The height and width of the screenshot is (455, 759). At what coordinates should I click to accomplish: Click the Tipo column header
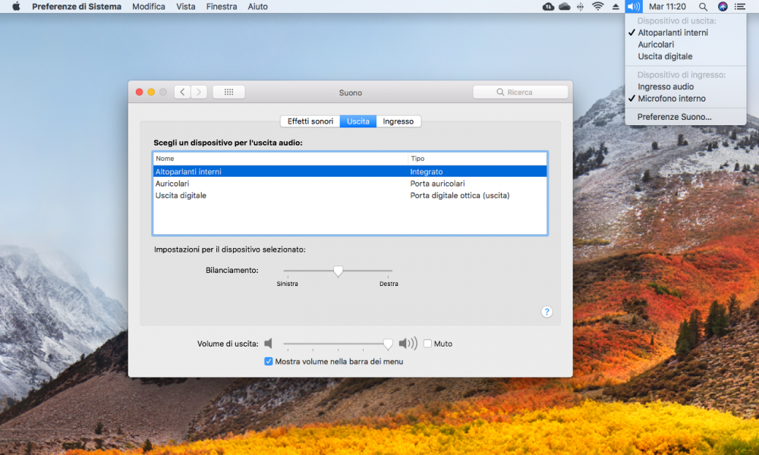pos(477,158)
